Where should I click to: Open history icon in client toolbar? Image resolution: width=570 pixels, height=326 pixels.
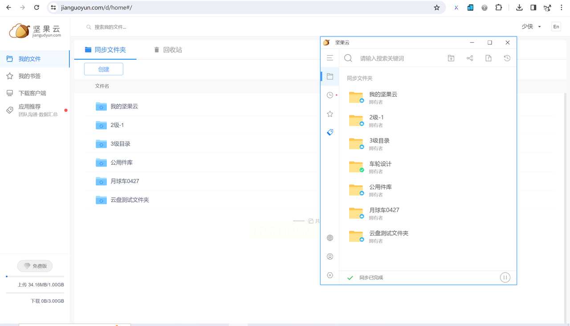[507, 58]
